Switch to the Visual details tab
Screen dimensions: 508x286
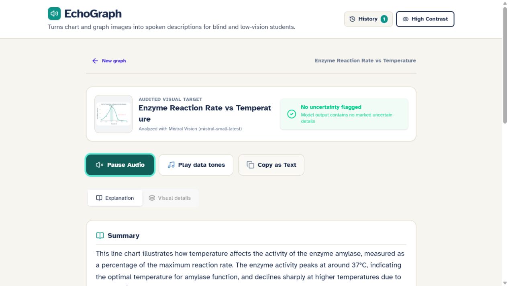pyautogui.click(x=170, y=198)
